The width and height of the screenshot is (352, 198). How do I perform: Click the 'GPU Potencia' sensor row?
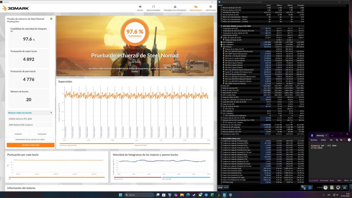click(262, 47)
